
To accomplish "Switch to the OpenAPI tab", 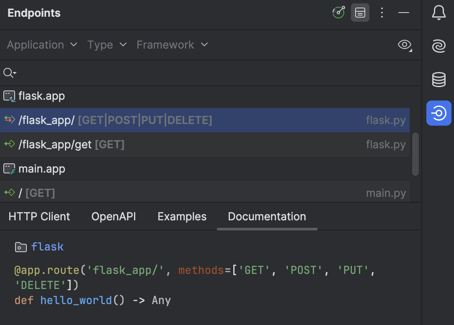I will click(x=113, y=216).
